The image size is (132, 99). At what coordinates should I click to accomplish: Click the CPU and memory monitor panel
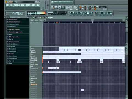(57, 13)
